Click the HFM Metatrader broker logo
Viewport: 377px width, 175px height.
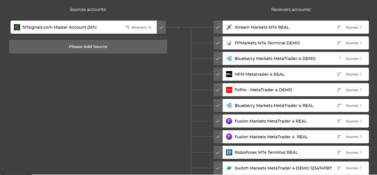coord(229,74)
